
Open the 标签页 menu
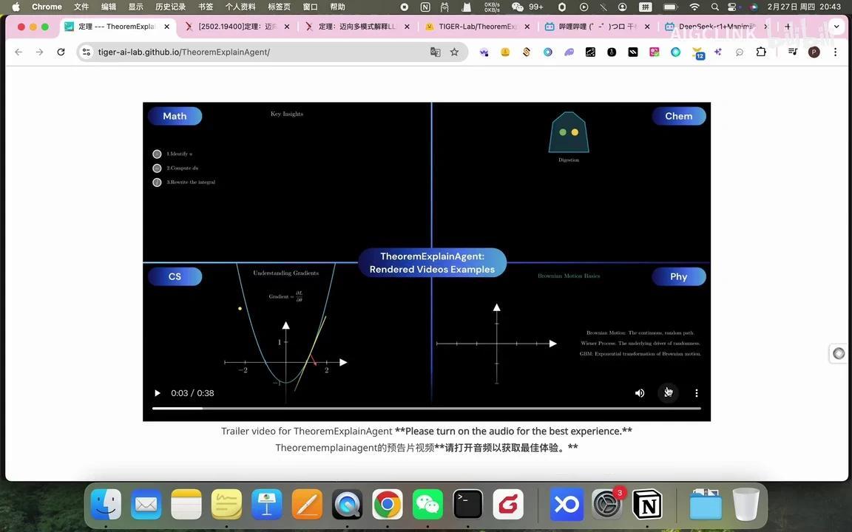click(x=279, y=7)
